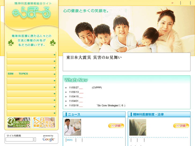Click the eらぽ〜る site logo
This screenshot has width=195, height=146.
click(31, 12)
